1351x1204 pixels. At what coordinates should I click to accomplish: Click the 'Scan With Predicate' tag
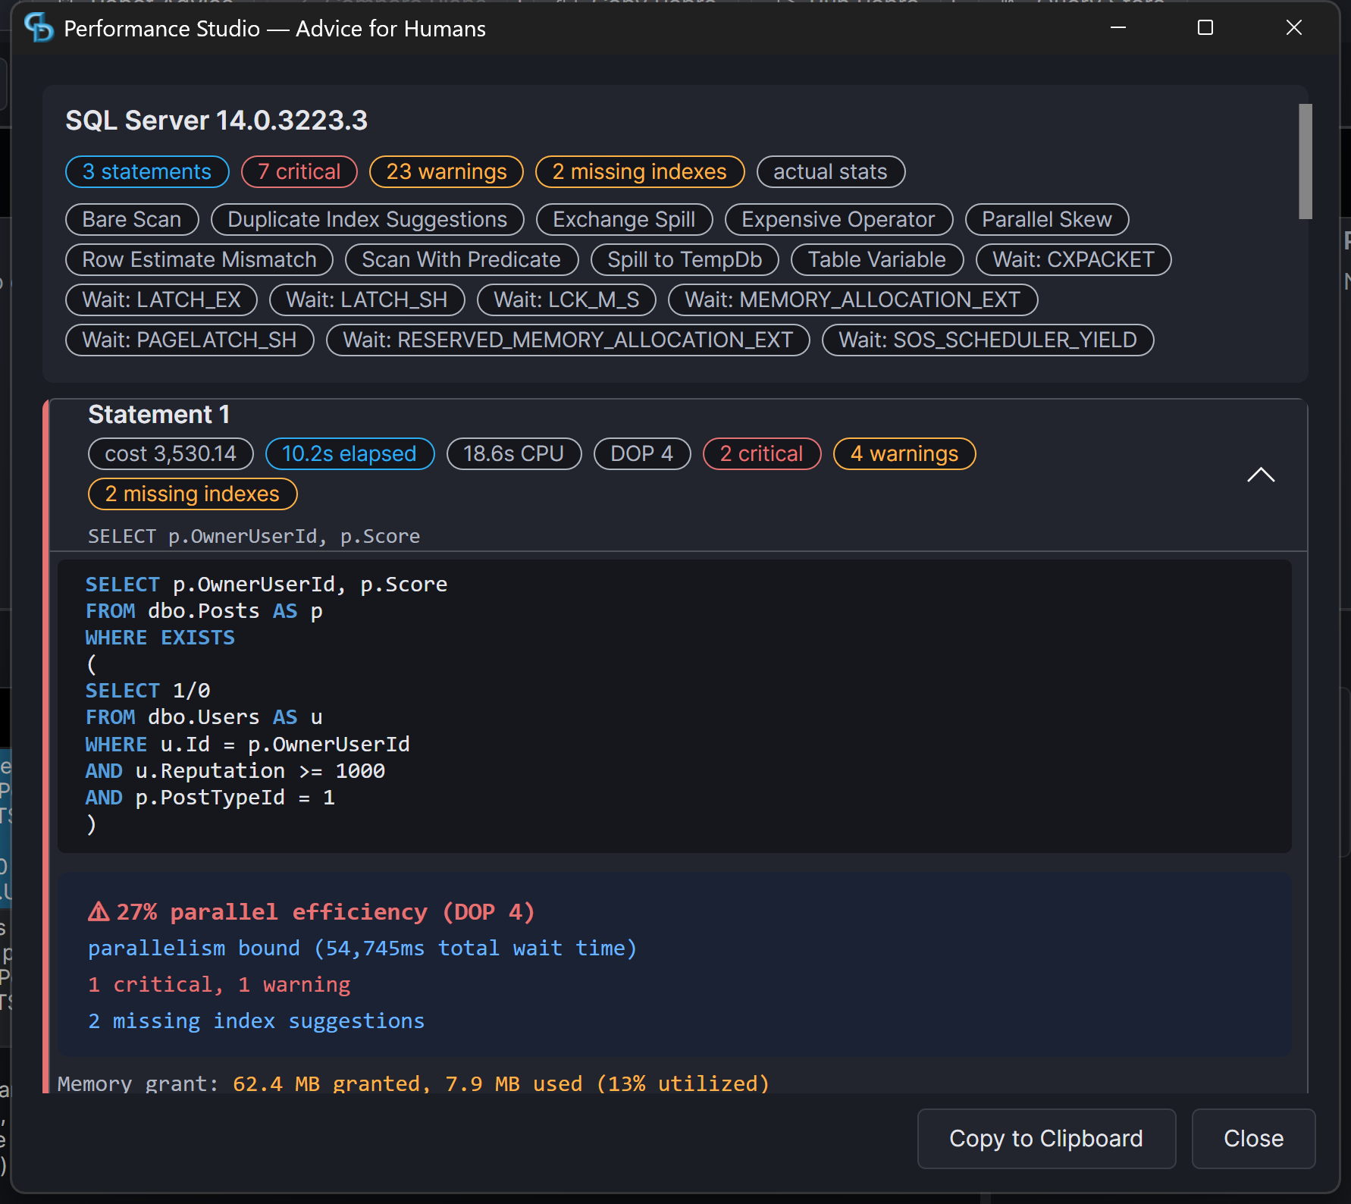(x=462, y=259)
